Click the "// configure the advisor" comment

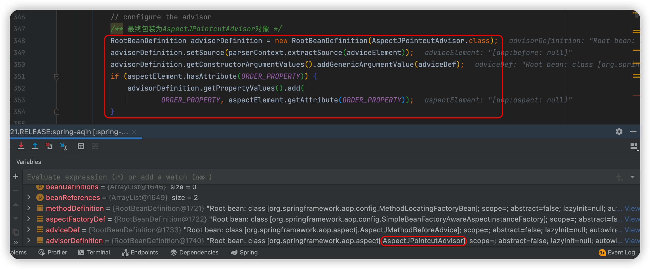[161, 17]
